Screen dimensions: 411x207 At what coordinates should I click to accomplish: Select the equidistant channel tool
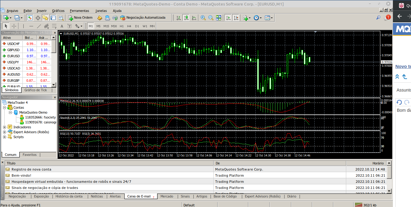[x=47, y=26]
